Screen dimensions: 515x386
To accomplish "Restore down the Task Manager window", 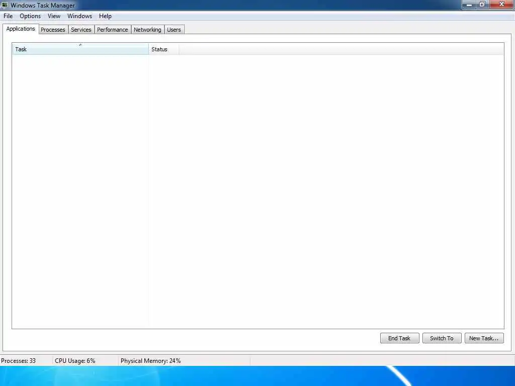I will [x=482, y=5].
